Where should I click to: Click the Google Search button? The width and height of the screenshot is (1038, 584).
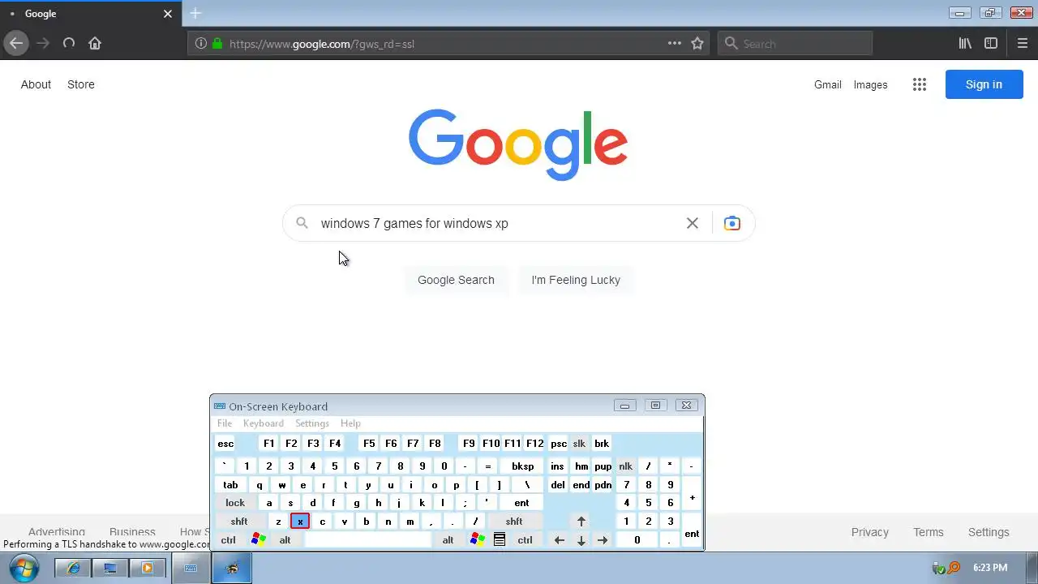coord(456,280)
